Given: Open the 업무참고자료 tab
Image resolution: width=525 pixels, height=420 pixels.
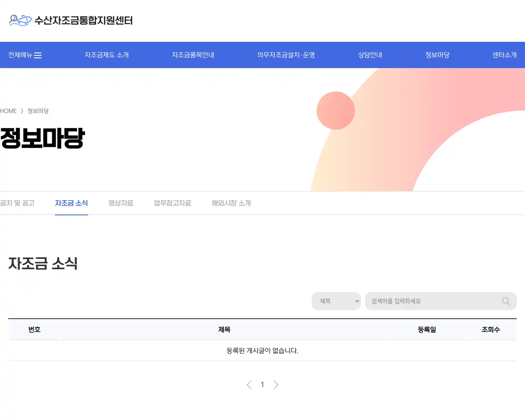Looking at the screenshot, I should (172, 203).
